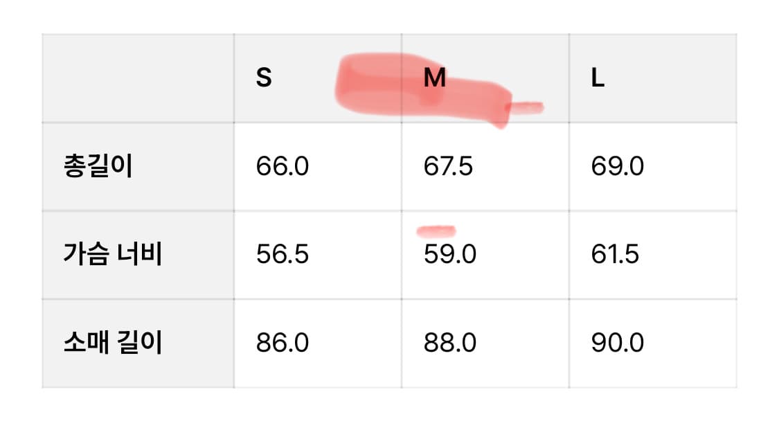Click the small red mark above 59.0

point(436,231)
